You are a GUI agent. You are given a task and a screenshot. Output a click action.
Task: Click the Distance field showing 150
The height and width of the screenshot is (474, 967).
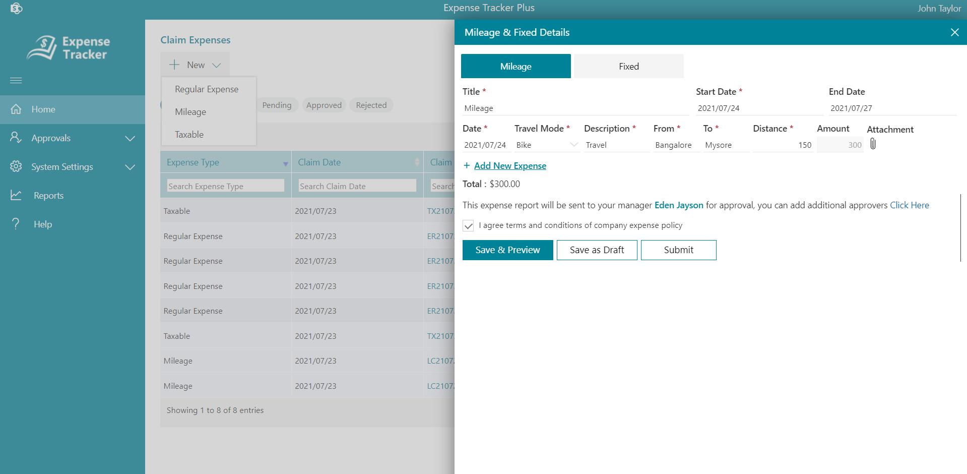(x=783, y=145)
